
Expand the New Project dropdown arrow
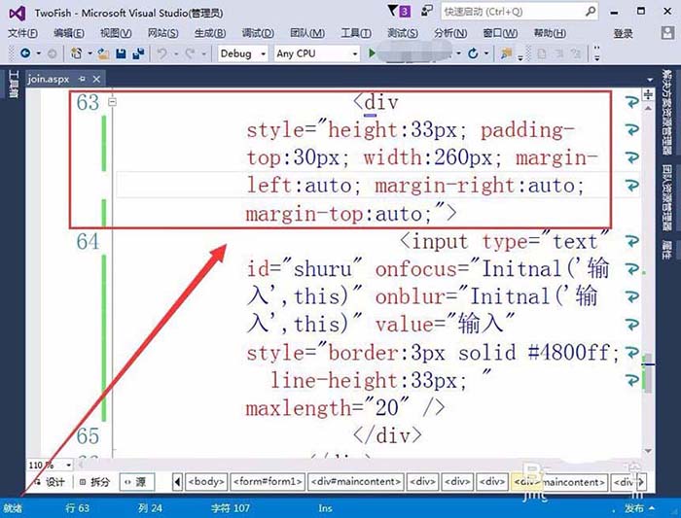point(90,53)
